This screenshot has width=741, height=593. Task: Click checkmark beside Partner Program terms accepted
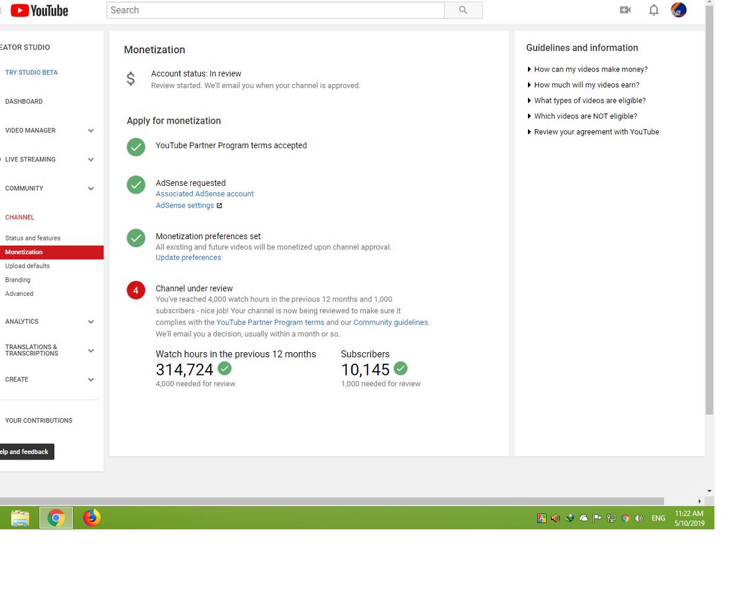point(136,147)
